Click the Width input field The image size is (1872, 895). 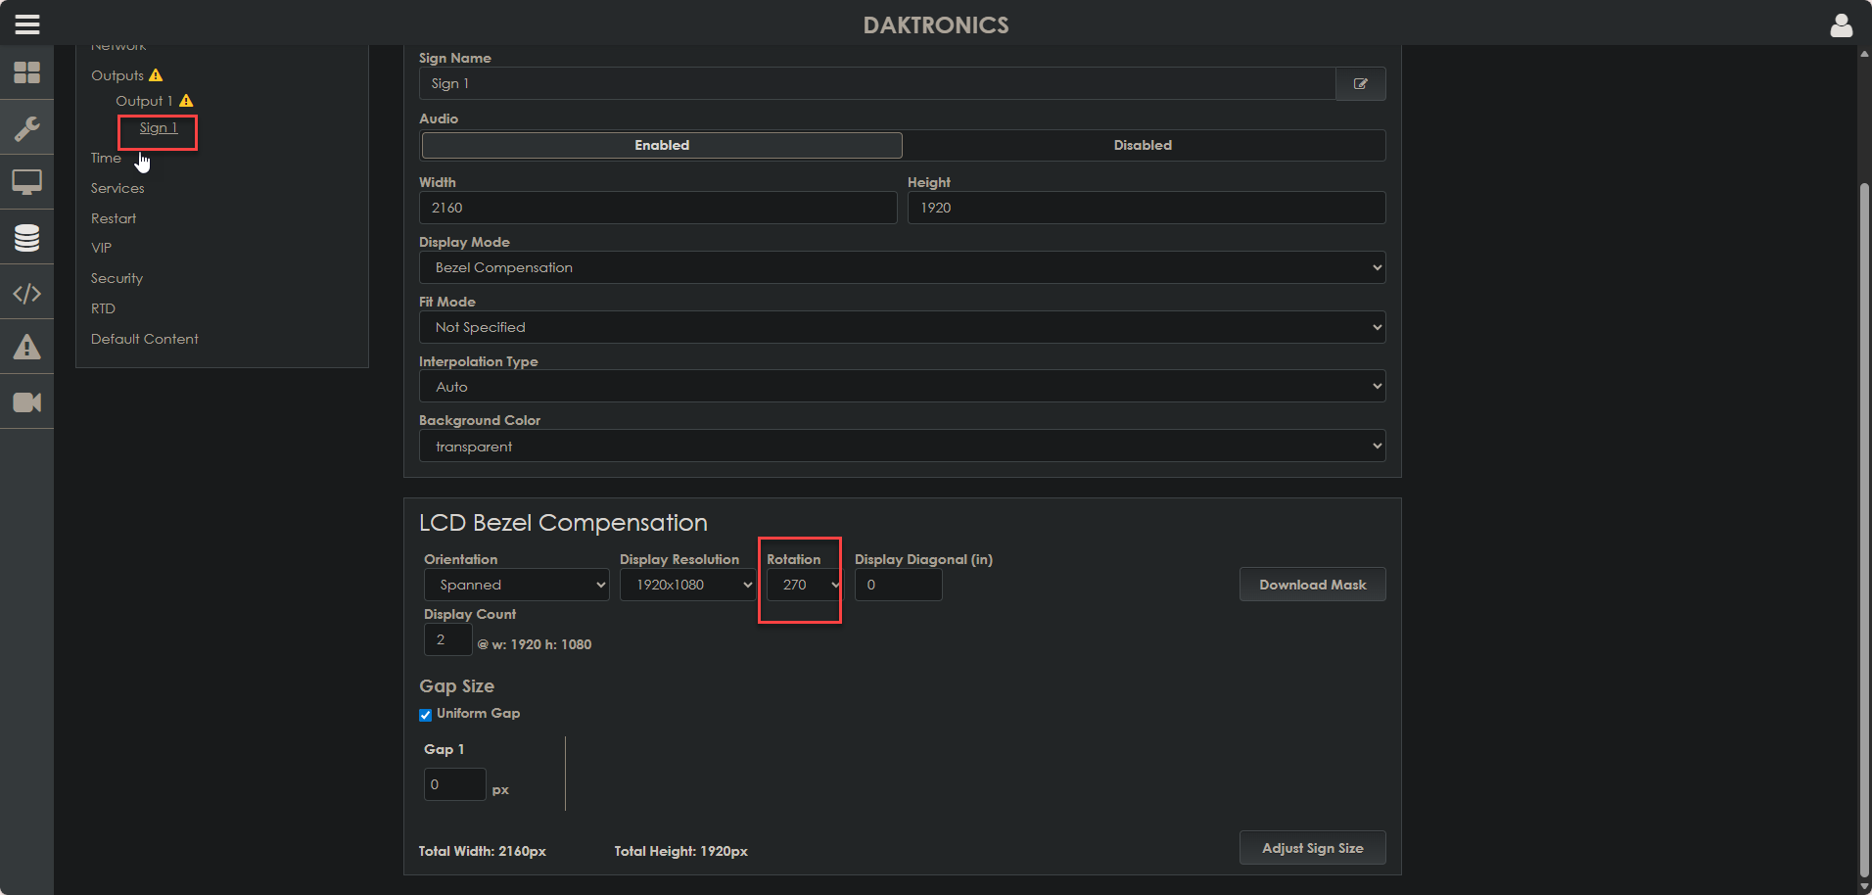[657, 209]
